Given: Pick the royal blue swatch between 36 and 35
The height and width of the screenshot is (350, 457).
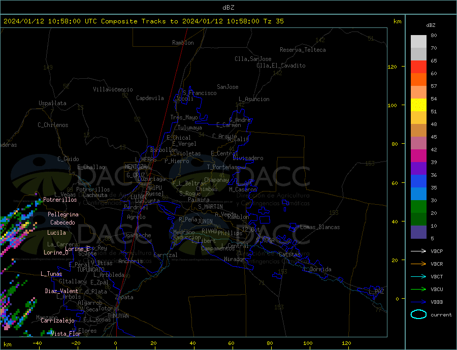Looking at the screenshot, I should [x=418, y=181].
